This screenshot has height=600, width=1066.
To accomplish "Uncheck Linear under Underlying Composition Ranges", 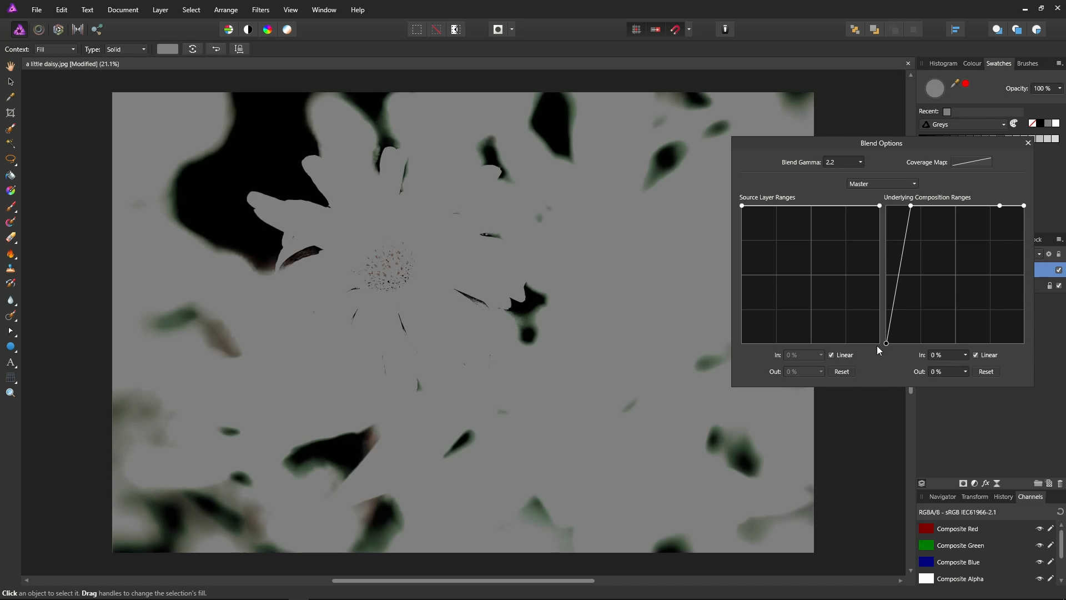I will tap(976, 355).
